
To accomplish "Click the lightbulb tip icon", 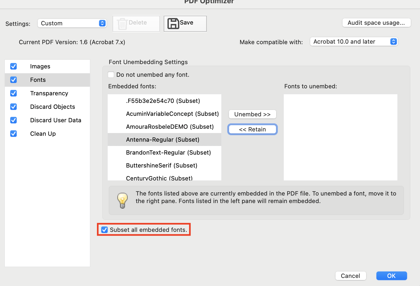I will tap(122, 201).
